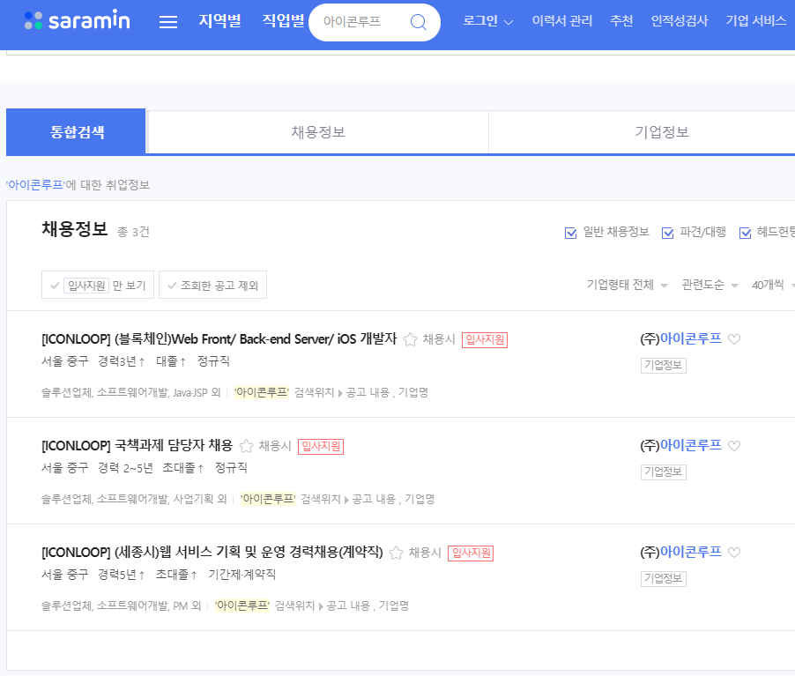This screenshot has width=795, height=676.
Task: Open (주)아이콘루프 company link in 세종시 row
Action: (x=680, y=552)
